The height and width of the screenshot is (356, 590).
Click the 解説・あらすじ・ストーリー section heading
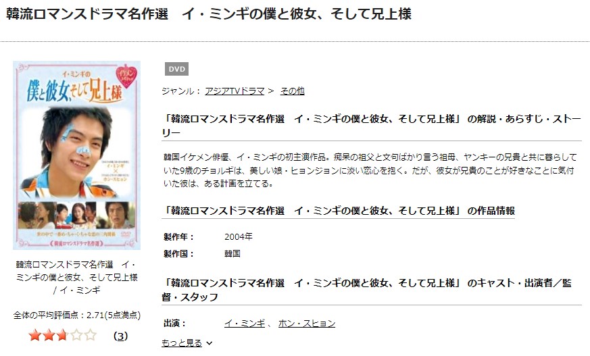click(372, 126)
